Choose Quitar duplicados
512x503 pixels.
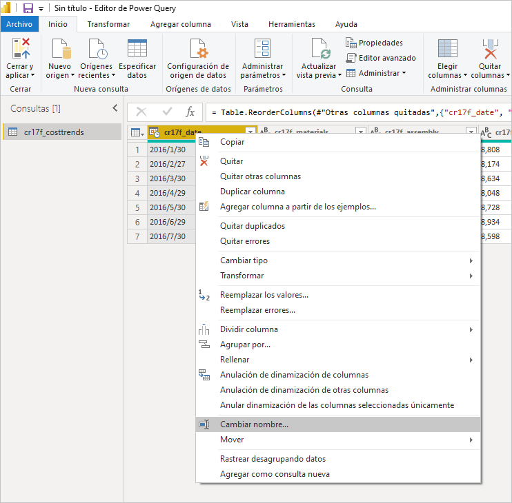tap(337, 226)
